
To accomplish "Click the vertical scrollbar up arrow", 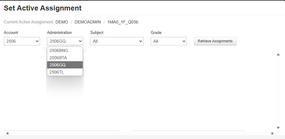I will pyautogui.click(x=278, y=54).
